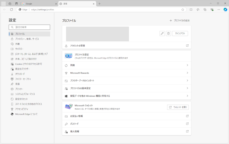Open the Favorites list icon
Screen dimensions: 229x144
pos(198,10)
